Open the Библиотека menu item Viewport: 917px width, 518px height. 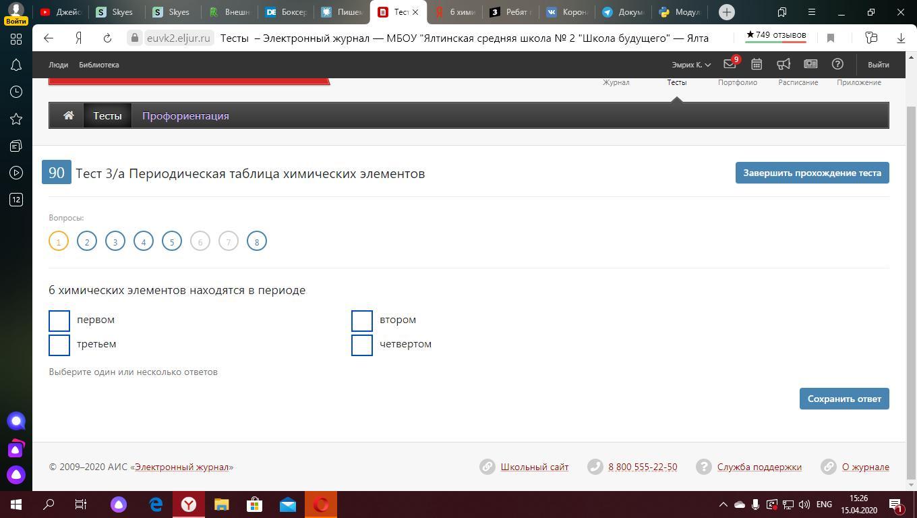[98, 65]
